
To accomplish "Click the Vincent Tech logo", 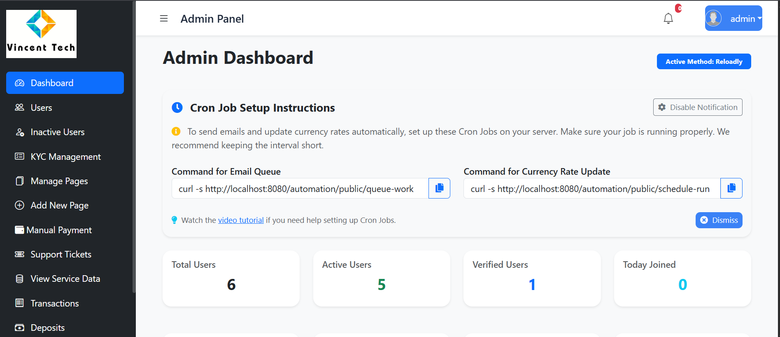I will coord(41,34).
